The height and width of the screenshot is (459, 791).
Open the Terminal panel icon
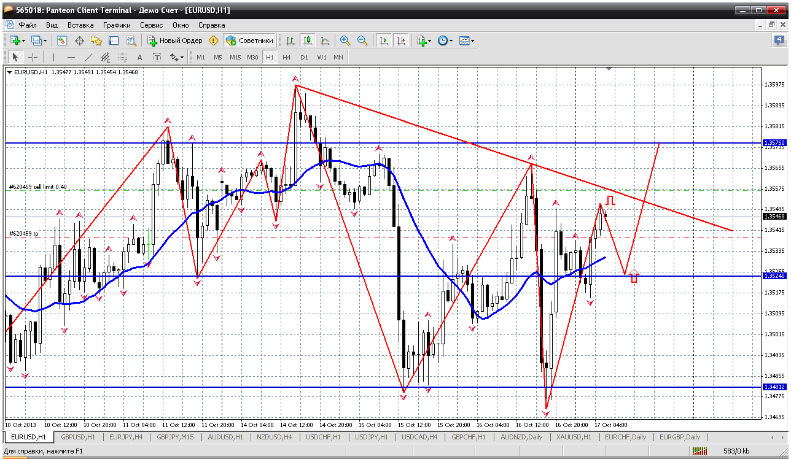click(x=114, y=40)
